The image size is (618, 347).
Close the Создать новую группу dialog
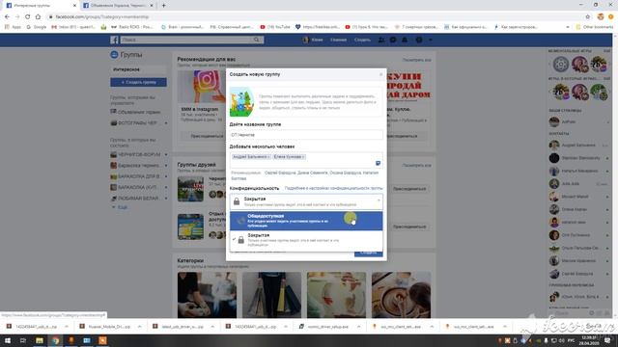(x=380, y=74)
